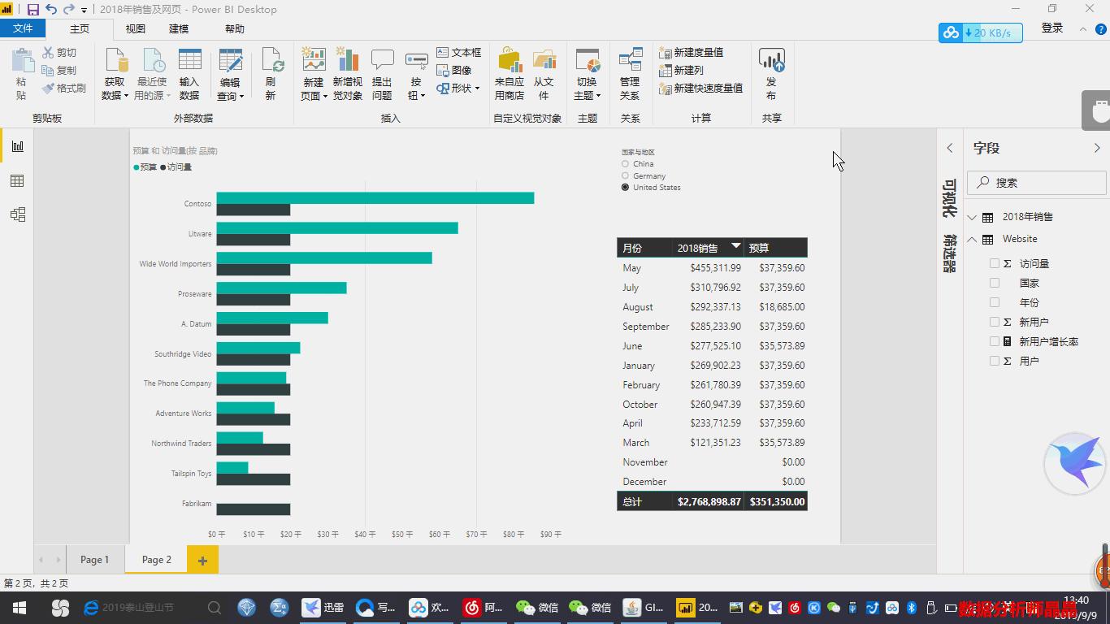The image size is (1110, 624).
Task: Switch to the 帮助 help ribbon tab
Action: (x=235, y=28)
